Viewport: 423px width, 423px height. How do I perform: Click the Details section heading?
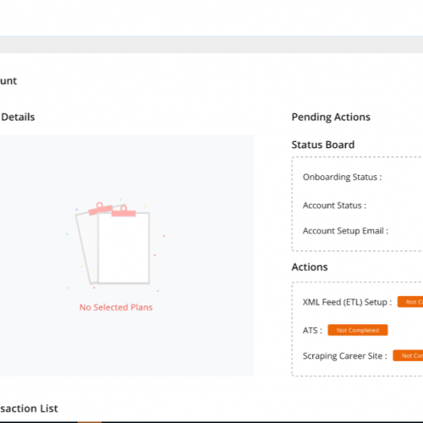[18, 117]
